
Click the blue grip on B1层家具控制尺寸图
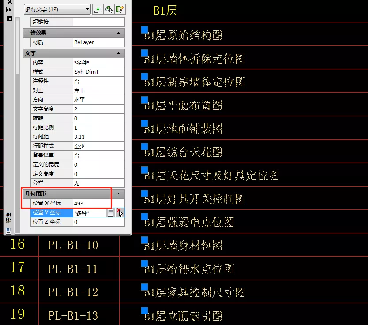pos(145,287)
